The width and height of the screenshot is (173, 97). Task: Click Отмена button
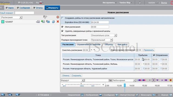coord(66,75)
